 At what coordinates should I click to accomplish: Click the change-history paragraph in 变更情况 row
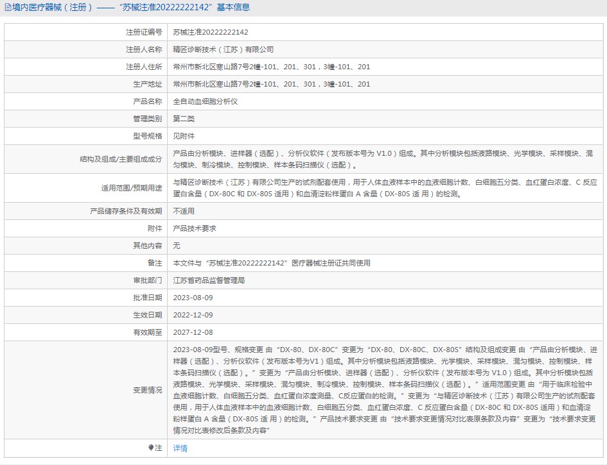point(385,390)
